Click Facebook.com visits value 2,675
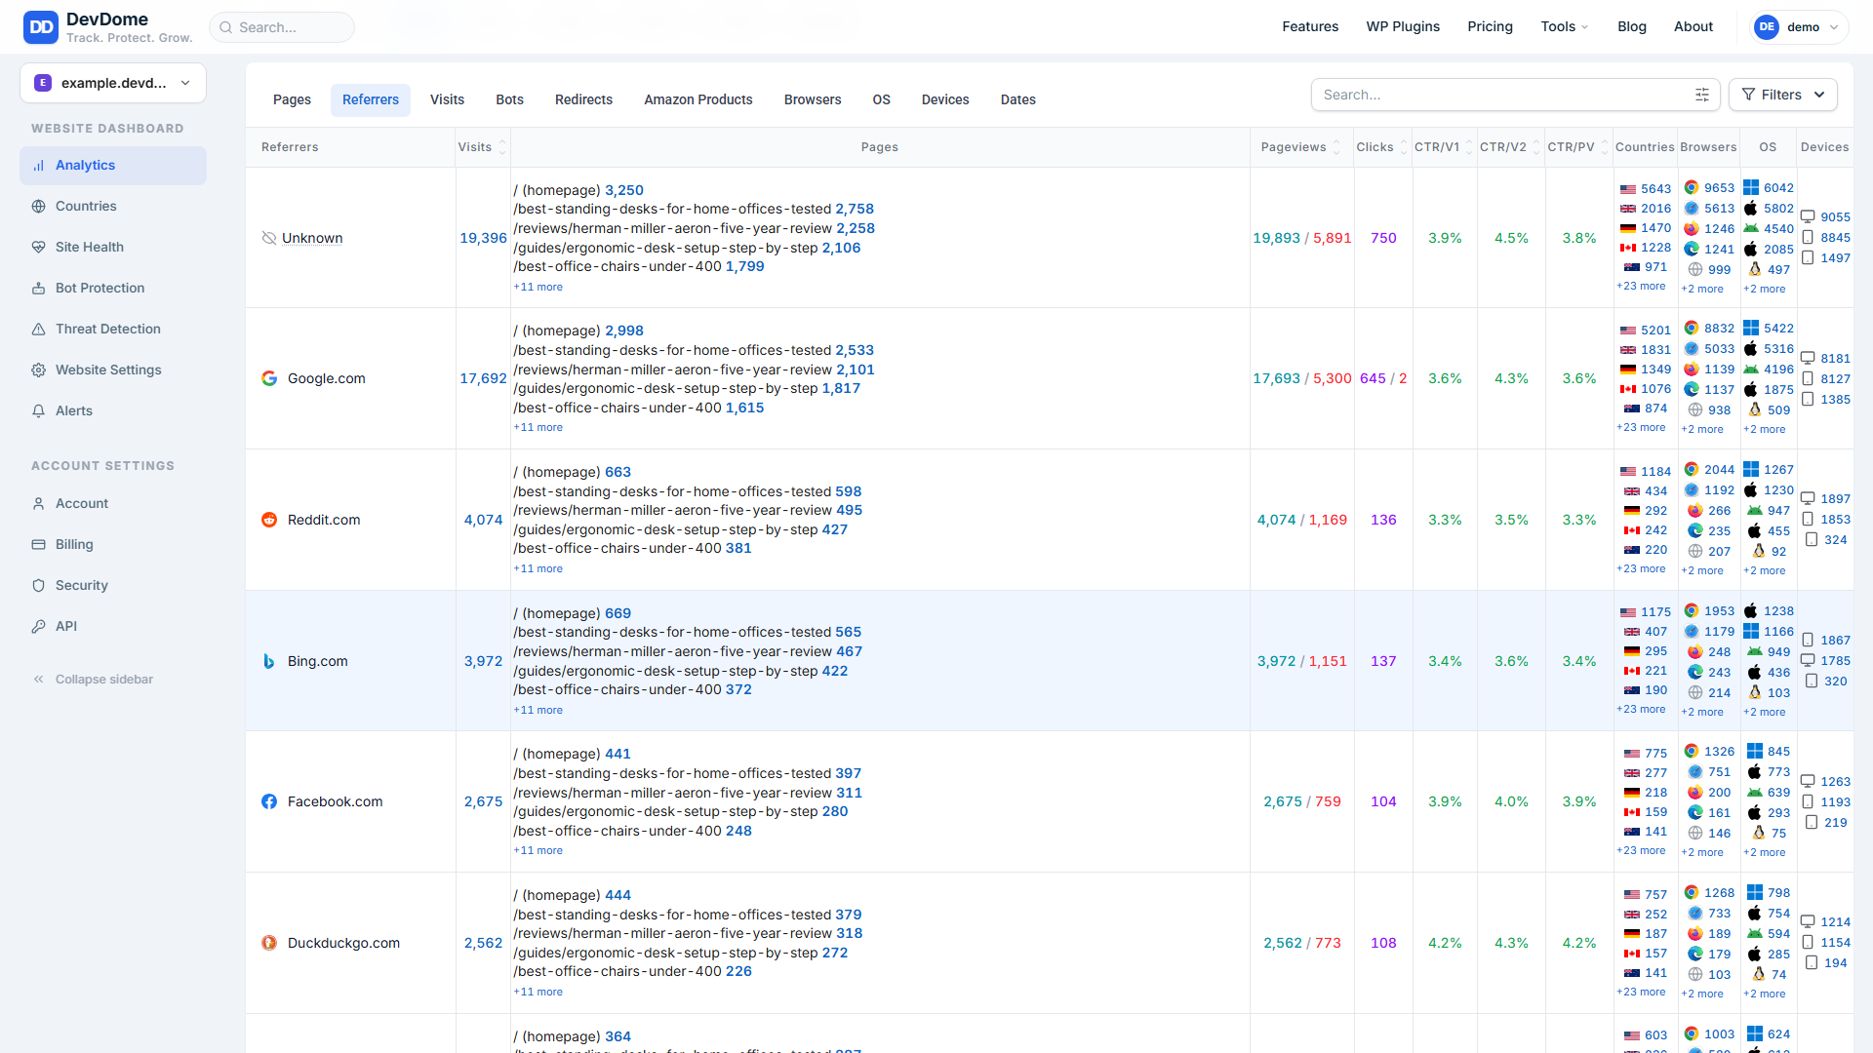1873x1053 pixels. [484, 801]
